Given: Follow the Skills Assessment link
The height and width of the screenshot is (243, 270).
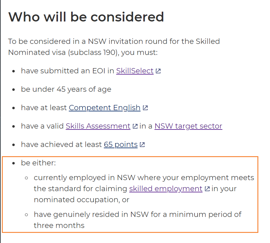Looking at the screenshot, I should point(98,126).
